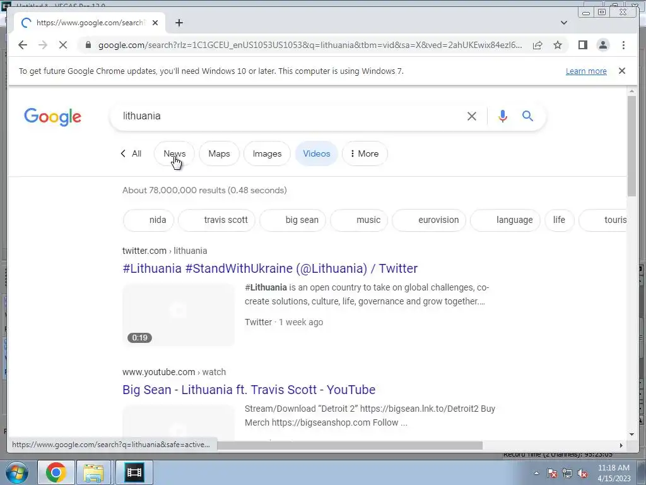Click the lithuania search box

[288, 116]
